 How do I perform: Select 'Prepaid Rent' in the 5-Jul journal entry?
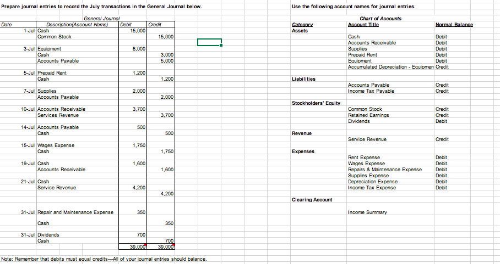[x=52, y=73]
